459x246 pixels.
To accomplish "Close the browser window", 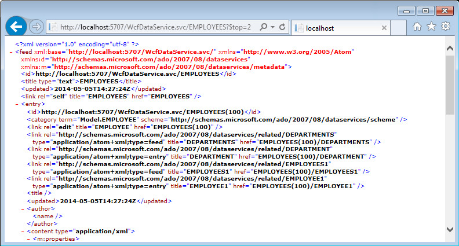I will click(x=445, y=11).
